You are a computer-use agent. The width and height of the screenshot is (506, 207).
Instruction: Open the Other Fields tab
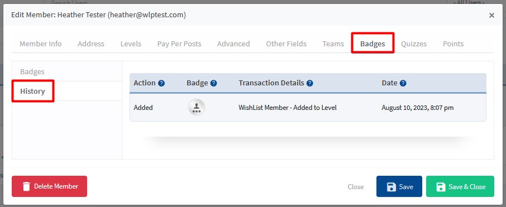pyautogui.click(x=287, y=44)
